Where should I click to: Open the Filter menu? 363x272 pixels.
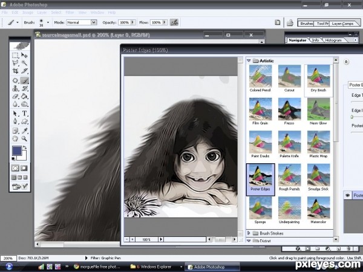(70, 12)
